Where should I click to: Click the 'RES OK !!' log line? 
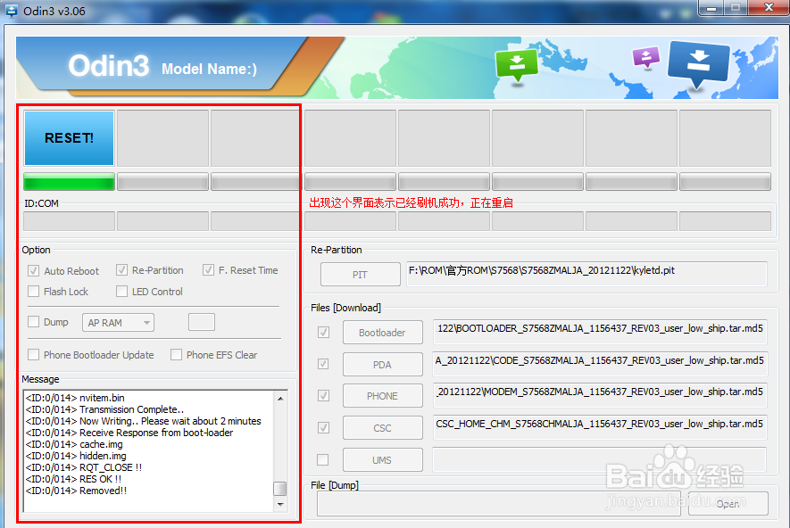click(x=73, y=479)
